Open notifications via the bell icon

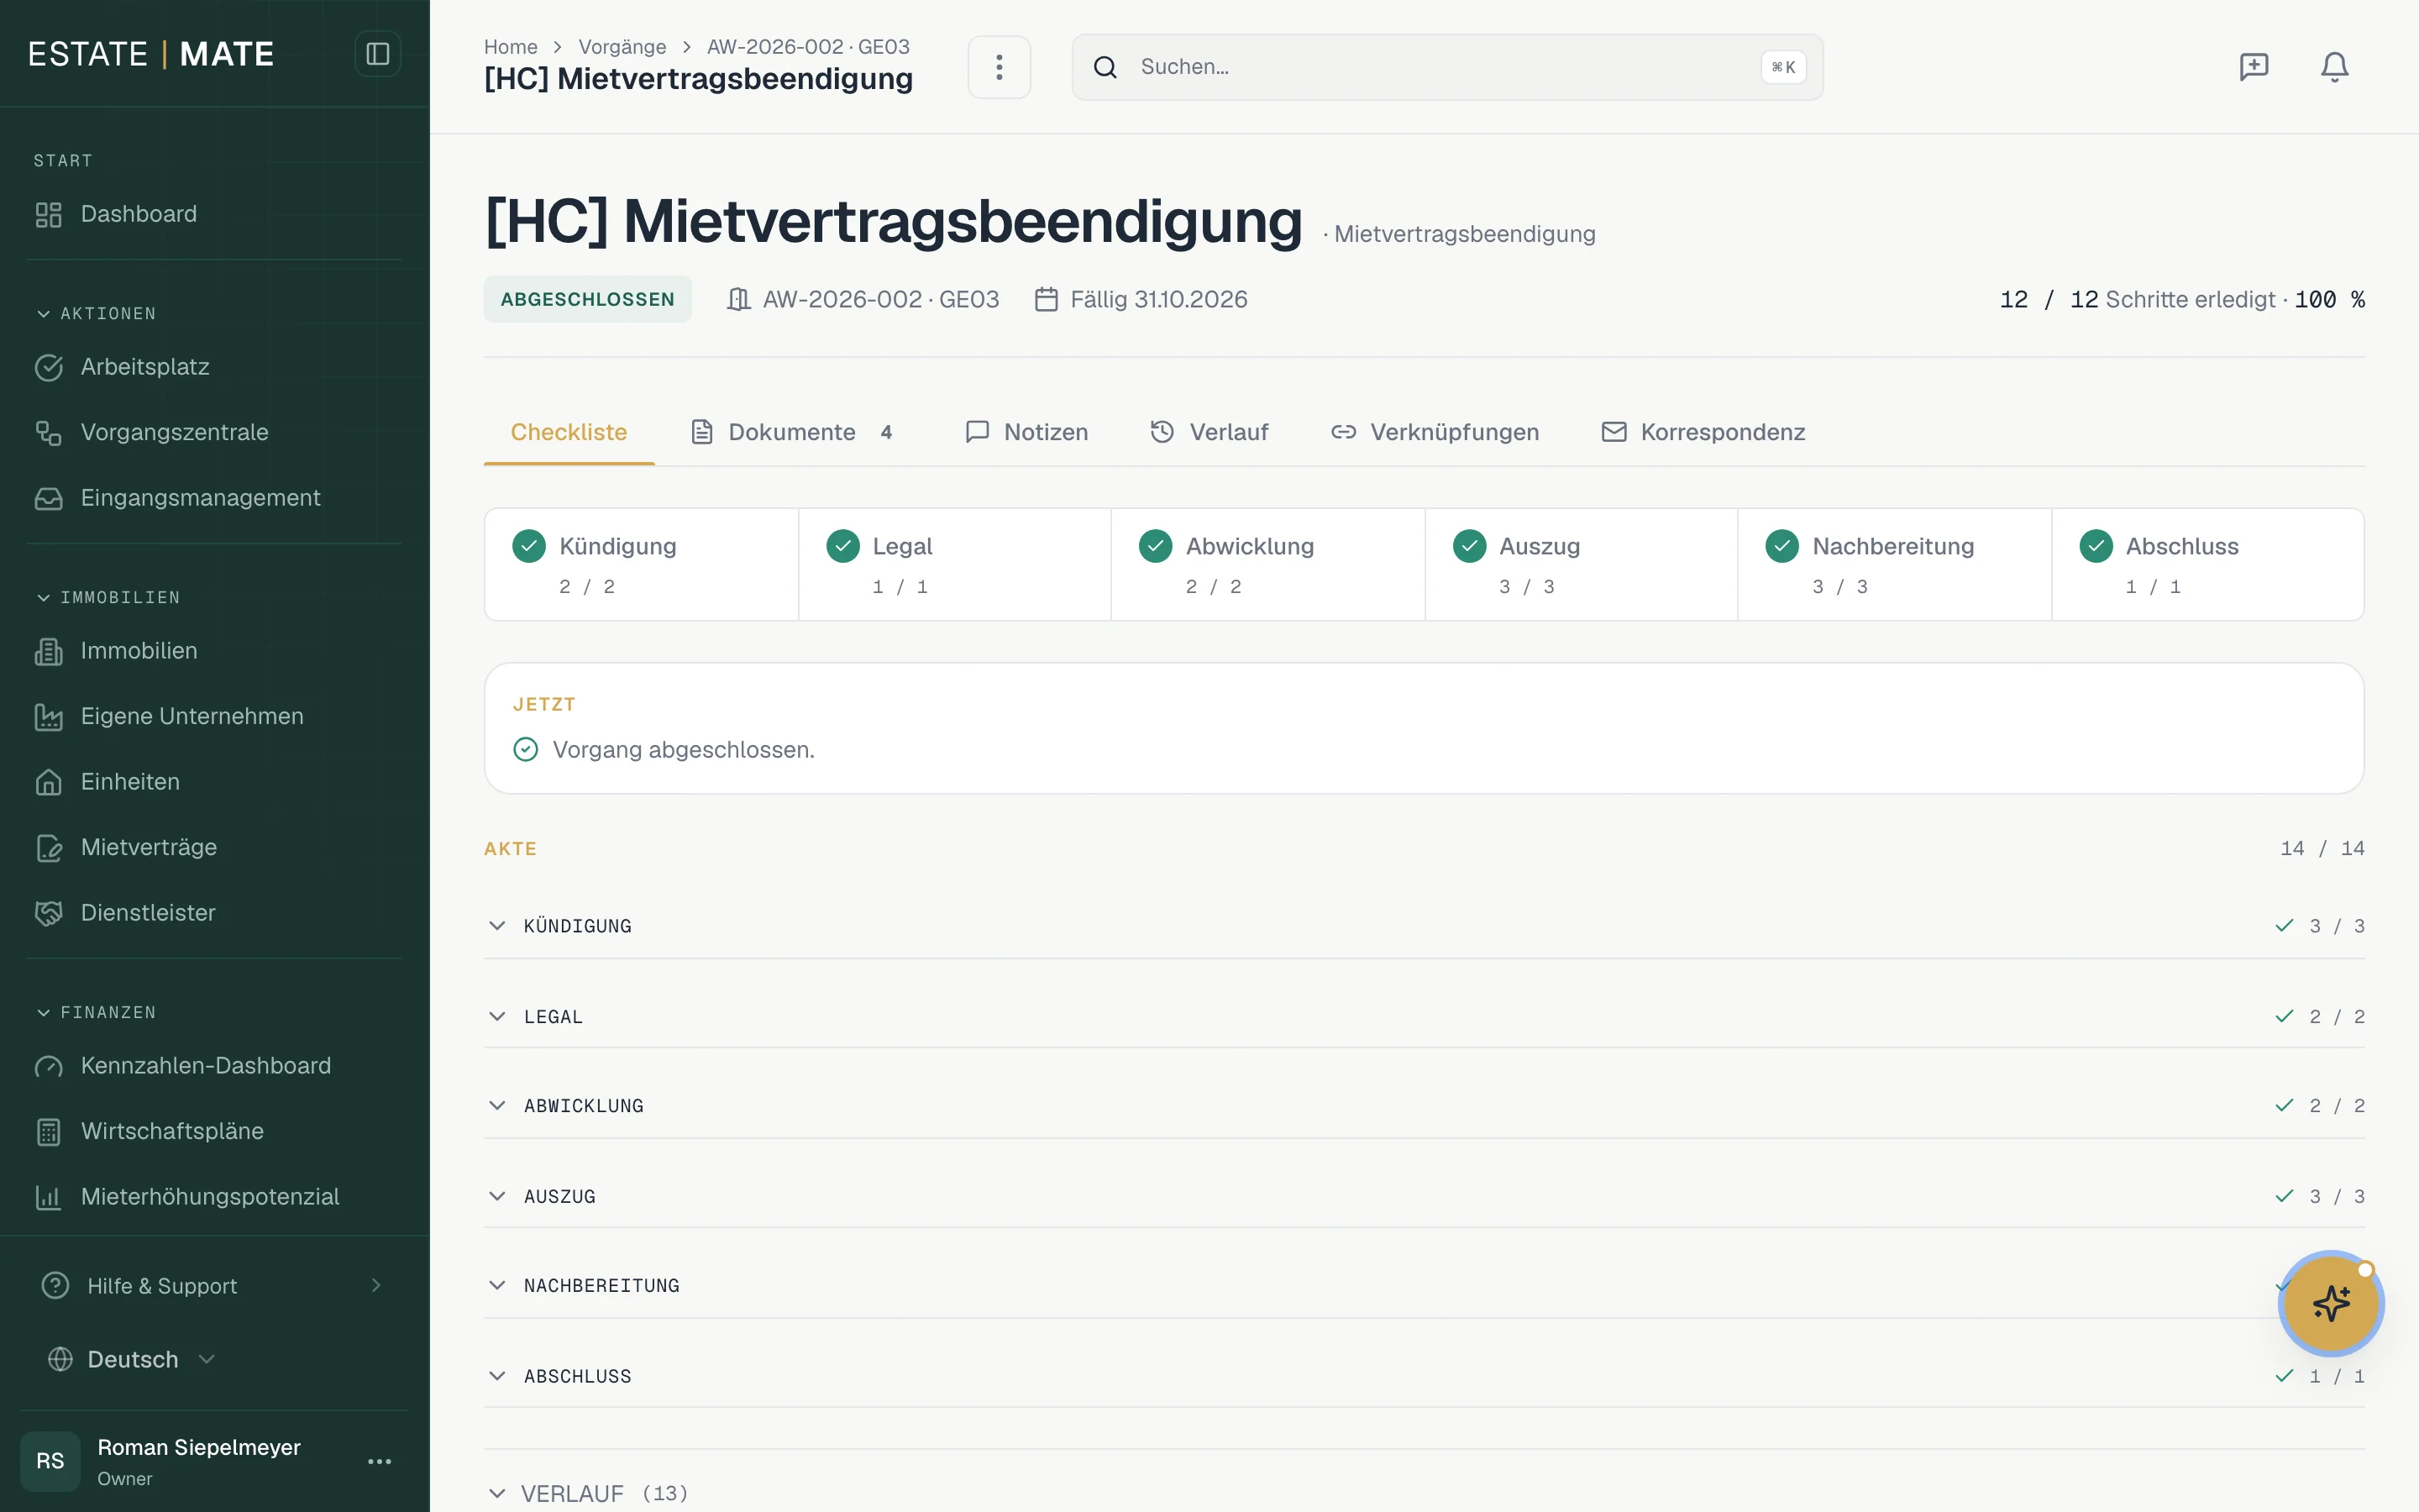coord(2334,67)
